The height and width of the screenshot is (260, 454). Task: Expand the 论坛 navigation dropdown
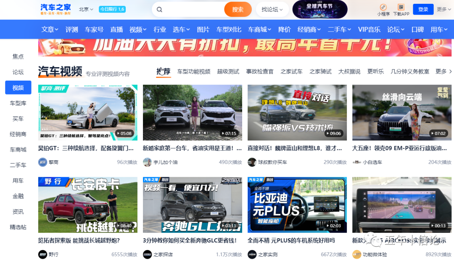click(x=396, y=29)
